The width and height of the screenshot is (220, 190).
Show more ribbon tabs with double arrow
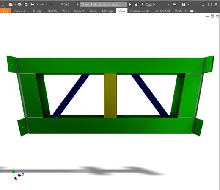pos(186,11)
